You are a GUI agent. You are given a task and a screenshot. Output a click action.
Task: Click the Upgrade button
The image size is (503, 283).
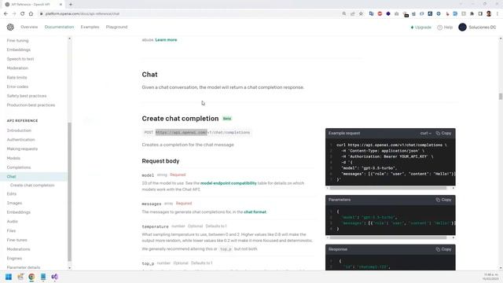point(421,28)
